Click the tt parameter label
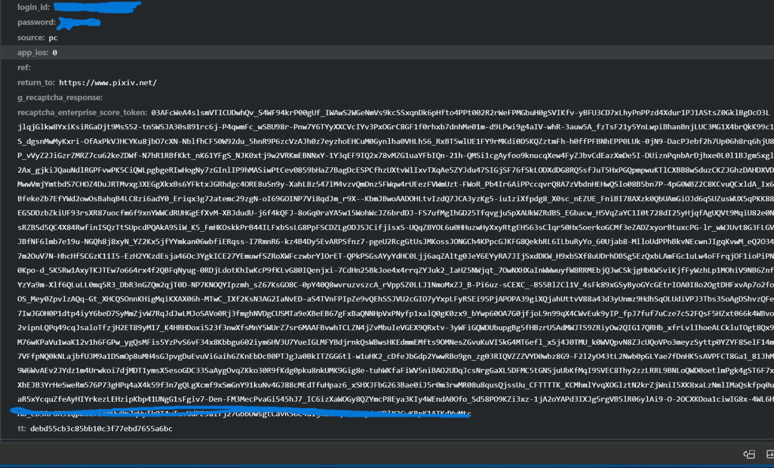This screenshot has width=774, height=468. point(22,429)
